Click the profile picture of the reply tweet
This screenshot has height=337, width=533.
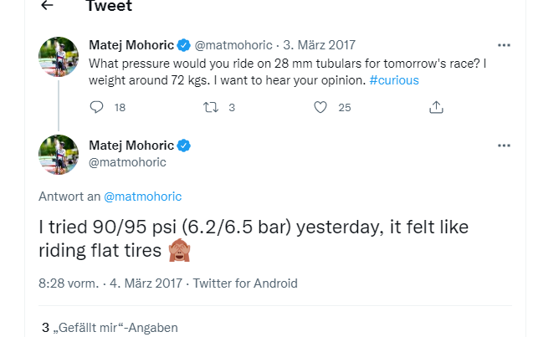59,155
